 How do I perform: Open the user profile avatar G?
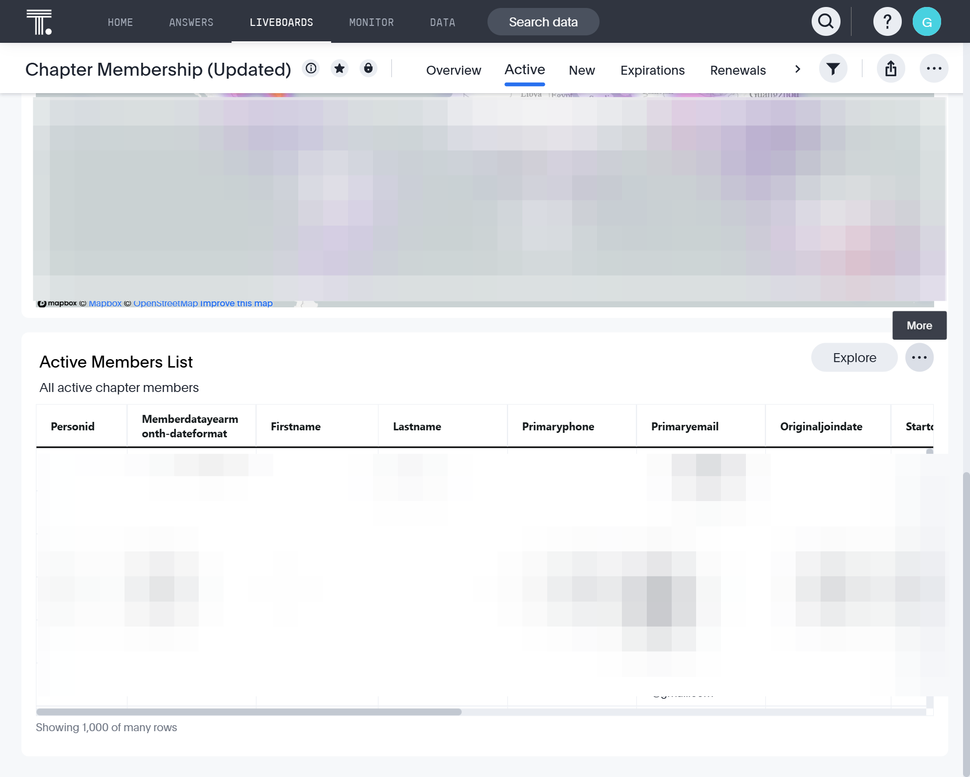tap(927, 22)
